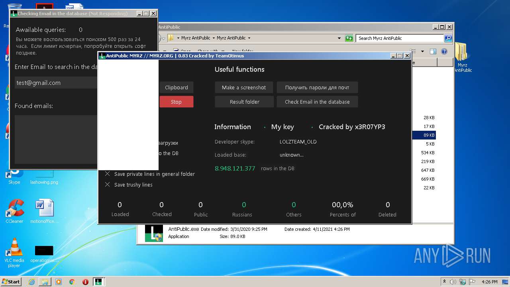This screenshot has height=287, width=510.
Task: Click the Clipboard button in AntiPublic
Action: tap(177, 87)
